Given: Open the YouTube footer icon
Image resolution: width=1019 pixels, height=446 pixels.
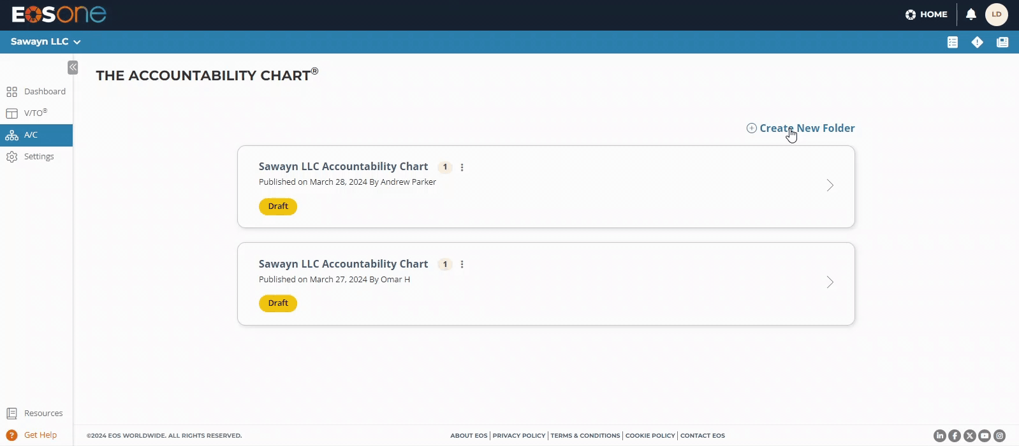Looking at the screenshot, I should point(985,436).
